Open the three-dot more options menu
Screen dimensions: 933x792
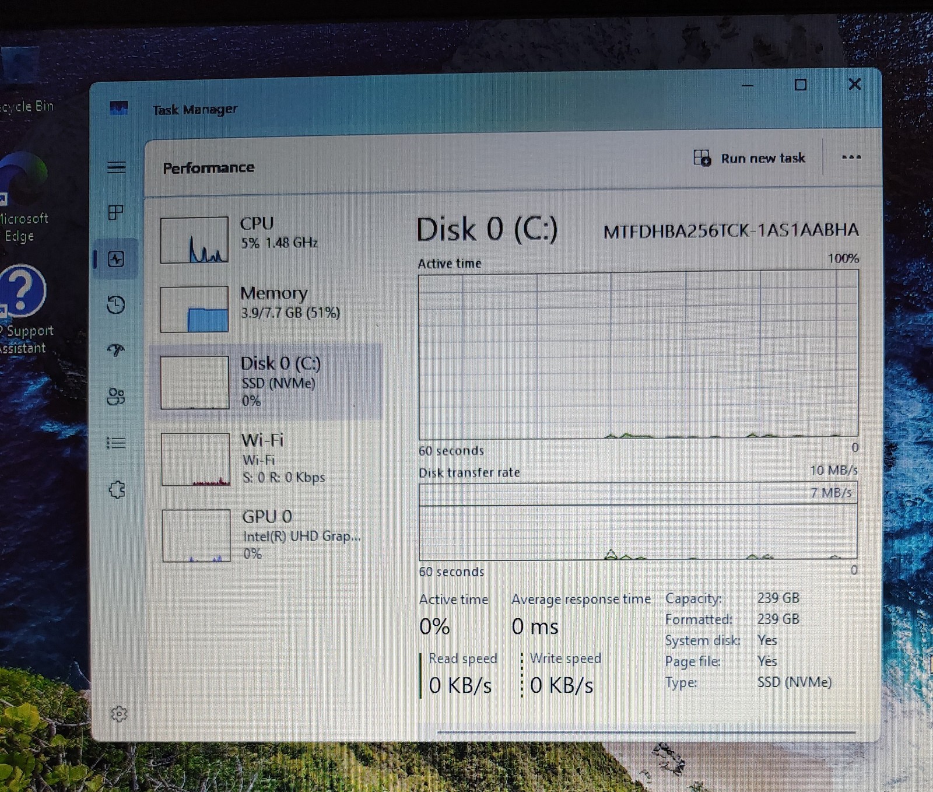pyautogui.click(x=851, y=157)
